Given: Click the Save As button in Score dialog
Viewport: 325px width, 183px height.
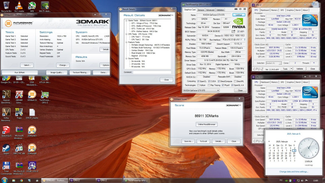Looking at the screenshot, I should pyautogui.click(x=188, y=141).
